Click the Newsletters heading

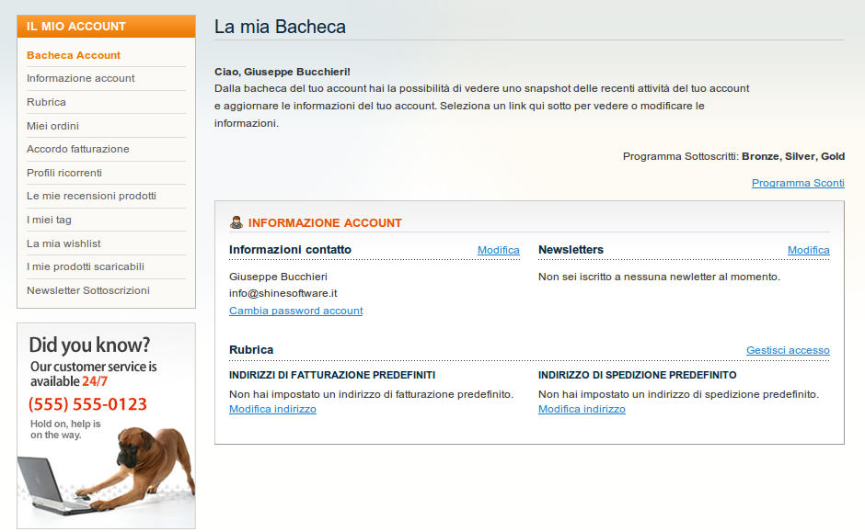point(571,250)
